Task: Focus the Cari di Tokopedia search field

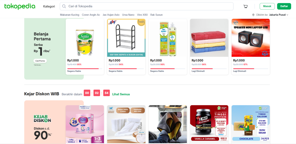Action: tap(146, 6)
